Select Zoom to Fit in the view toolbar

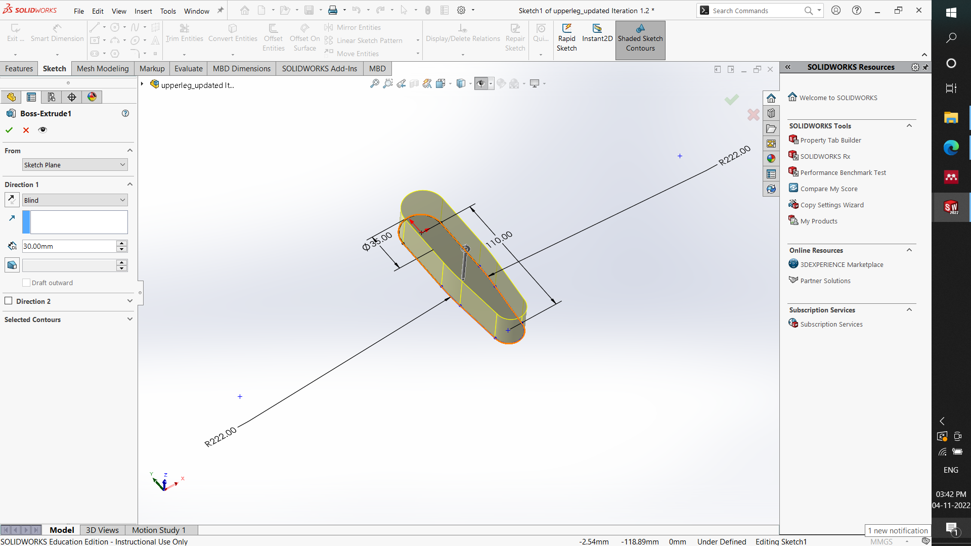click(x=375, y=83)
